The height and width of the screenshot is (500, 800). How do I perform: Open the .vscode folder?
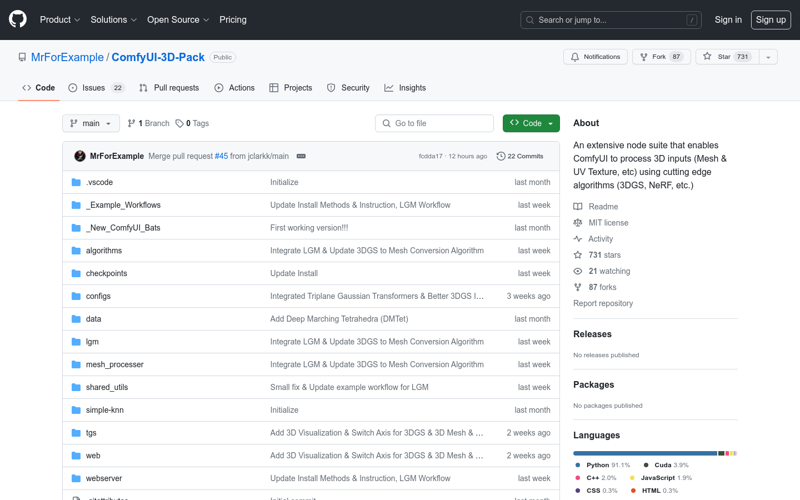tap(99, 182)
